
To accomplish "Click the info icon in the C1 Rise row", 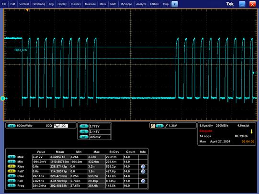I will (143, 167).
